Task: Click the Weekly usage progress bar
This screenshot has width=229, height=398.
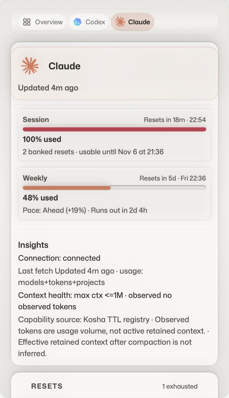Action: click(114, 188)
